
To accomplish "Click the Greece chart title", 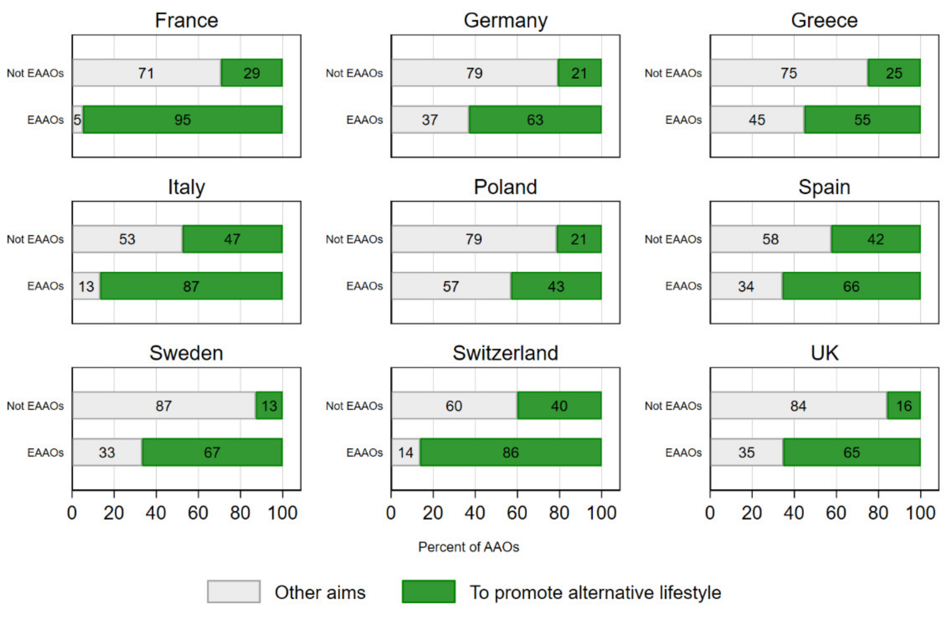I will point(824,21).
